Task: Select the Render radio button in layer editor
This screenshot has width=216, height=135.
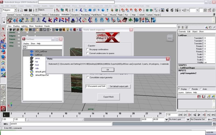Action: coord(190,89)
